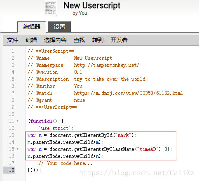The width and height of the screenshot is (199, 181).
Task: Collapse the fold arrow at line 11
Action: tap(18, 121)
